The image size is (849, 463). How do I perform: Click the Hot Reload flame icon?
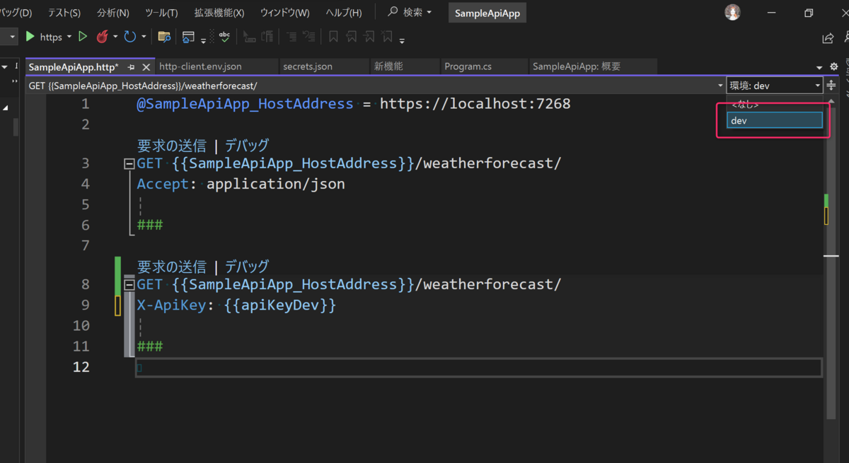tap(103, 37)
